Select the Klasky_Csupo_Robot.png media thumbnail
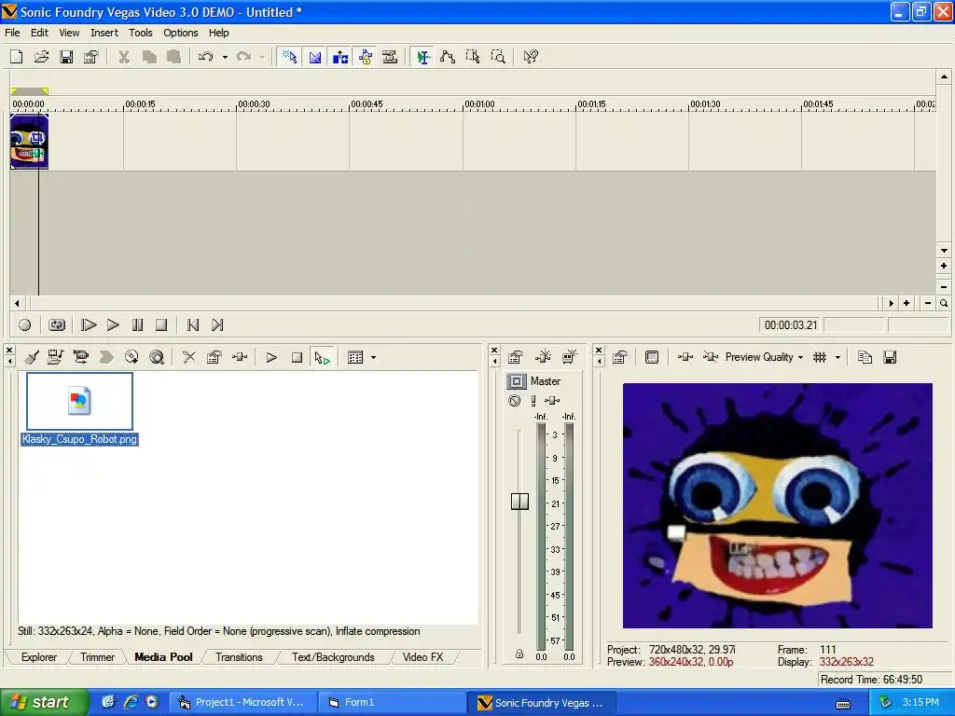Image resolution: width=955 pixels, height=716 pixels. (79, 402)
